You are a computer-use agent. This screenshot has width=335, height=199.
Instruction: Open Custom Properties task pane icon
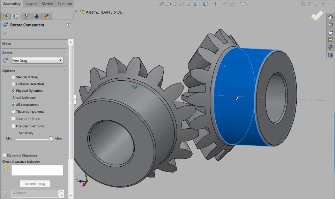(x=330, y=55)
